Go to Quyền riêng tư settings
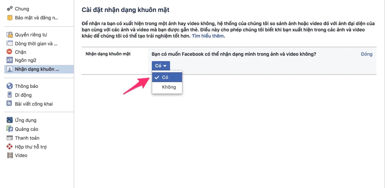The height and width of the screenshot is (188, 389). point(31,34)
